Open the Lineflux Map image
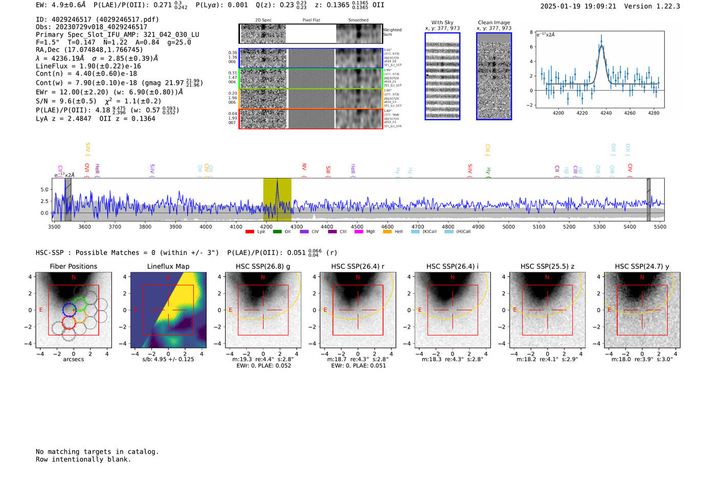This screenshot has width=716, height=487. point(168,310)
